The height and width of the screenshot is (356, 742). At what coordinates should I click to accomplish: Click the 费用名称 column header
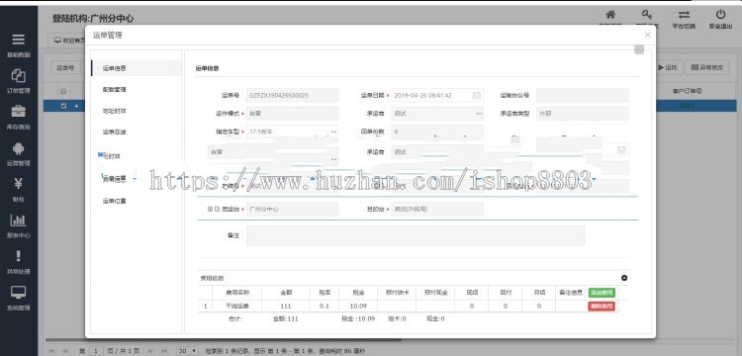point(237,293)
